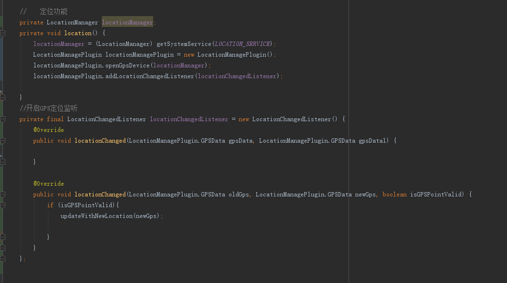The image size is (507, 283).
Task: Click the addLocationChangedListener method call
Action: tap(149, 76)
